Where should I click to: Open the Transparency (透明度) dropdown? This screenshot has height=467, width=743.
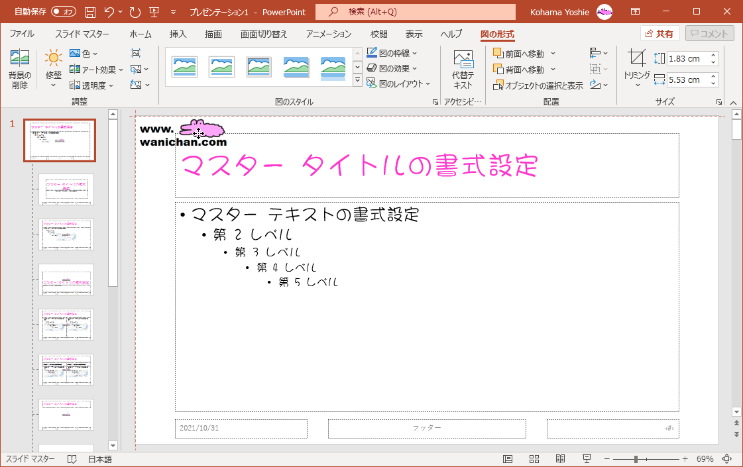[x=91, y=85]
